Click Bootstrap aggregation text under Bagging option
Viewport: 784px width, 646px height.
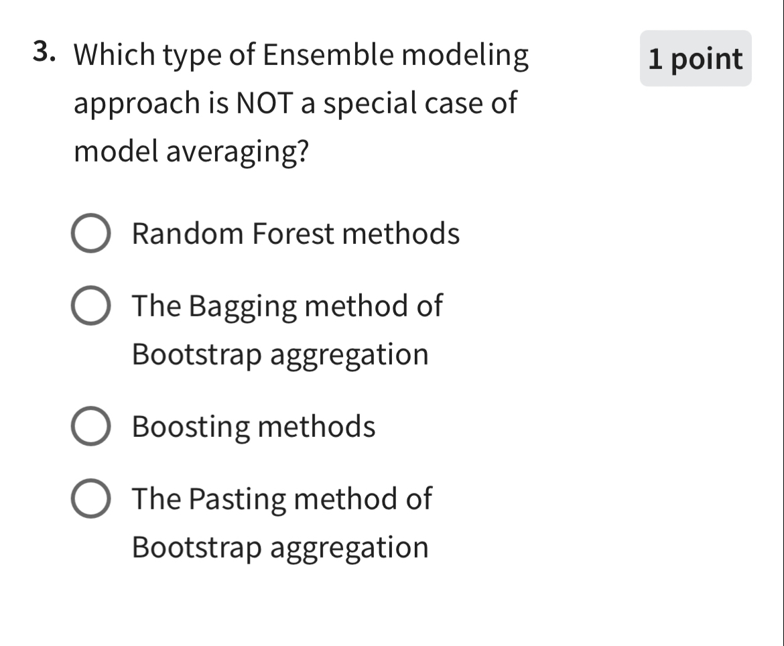click(x=281, y=354)
